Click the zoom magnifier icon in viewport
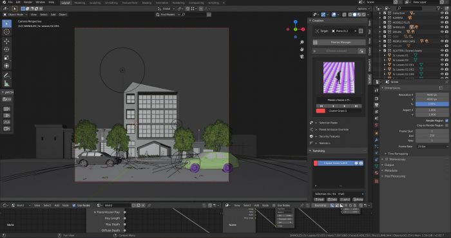 [302, 42]
